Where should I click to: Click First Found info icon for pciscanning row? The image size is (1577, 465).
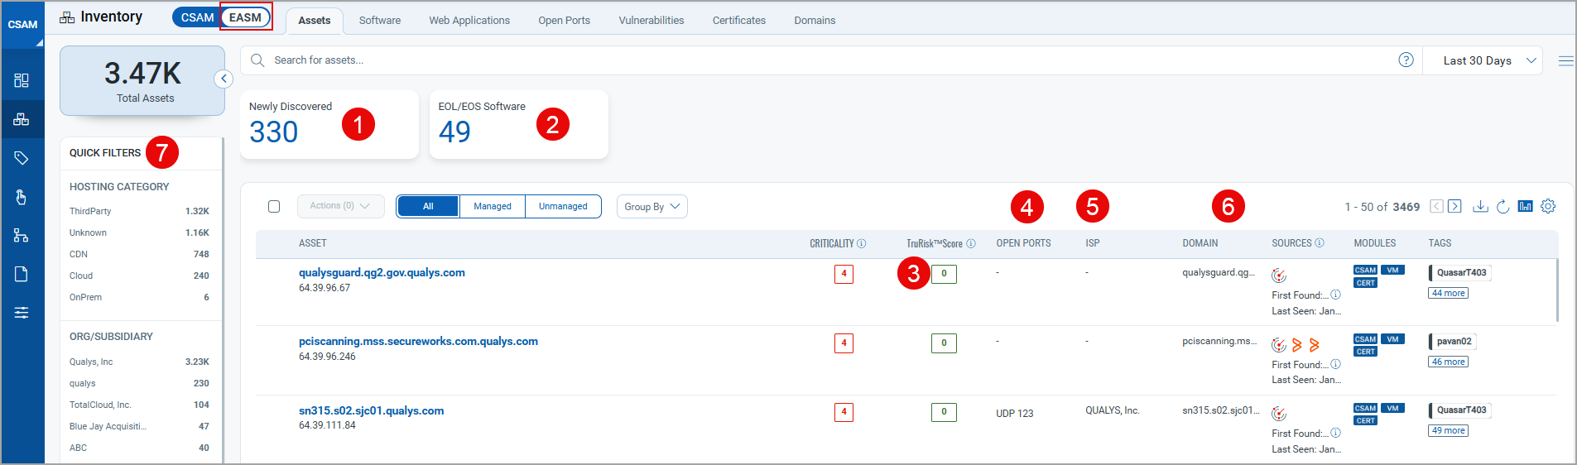click(x=1335, y=364)
